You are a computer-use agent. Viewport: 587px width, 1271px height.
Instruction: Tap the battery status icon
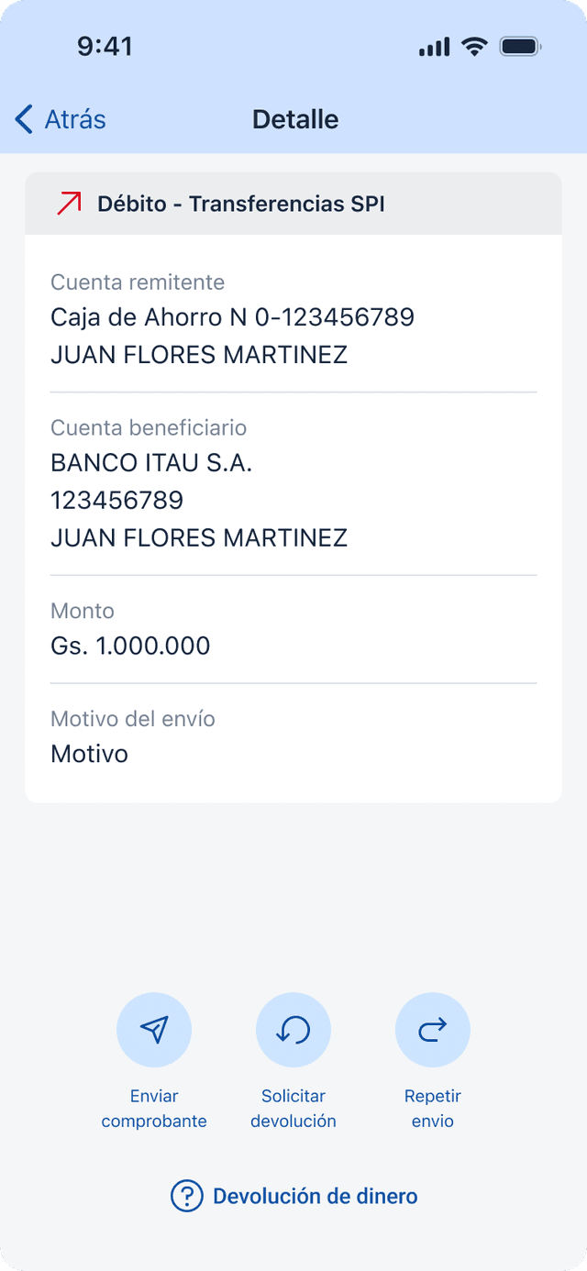pos(520,47)
